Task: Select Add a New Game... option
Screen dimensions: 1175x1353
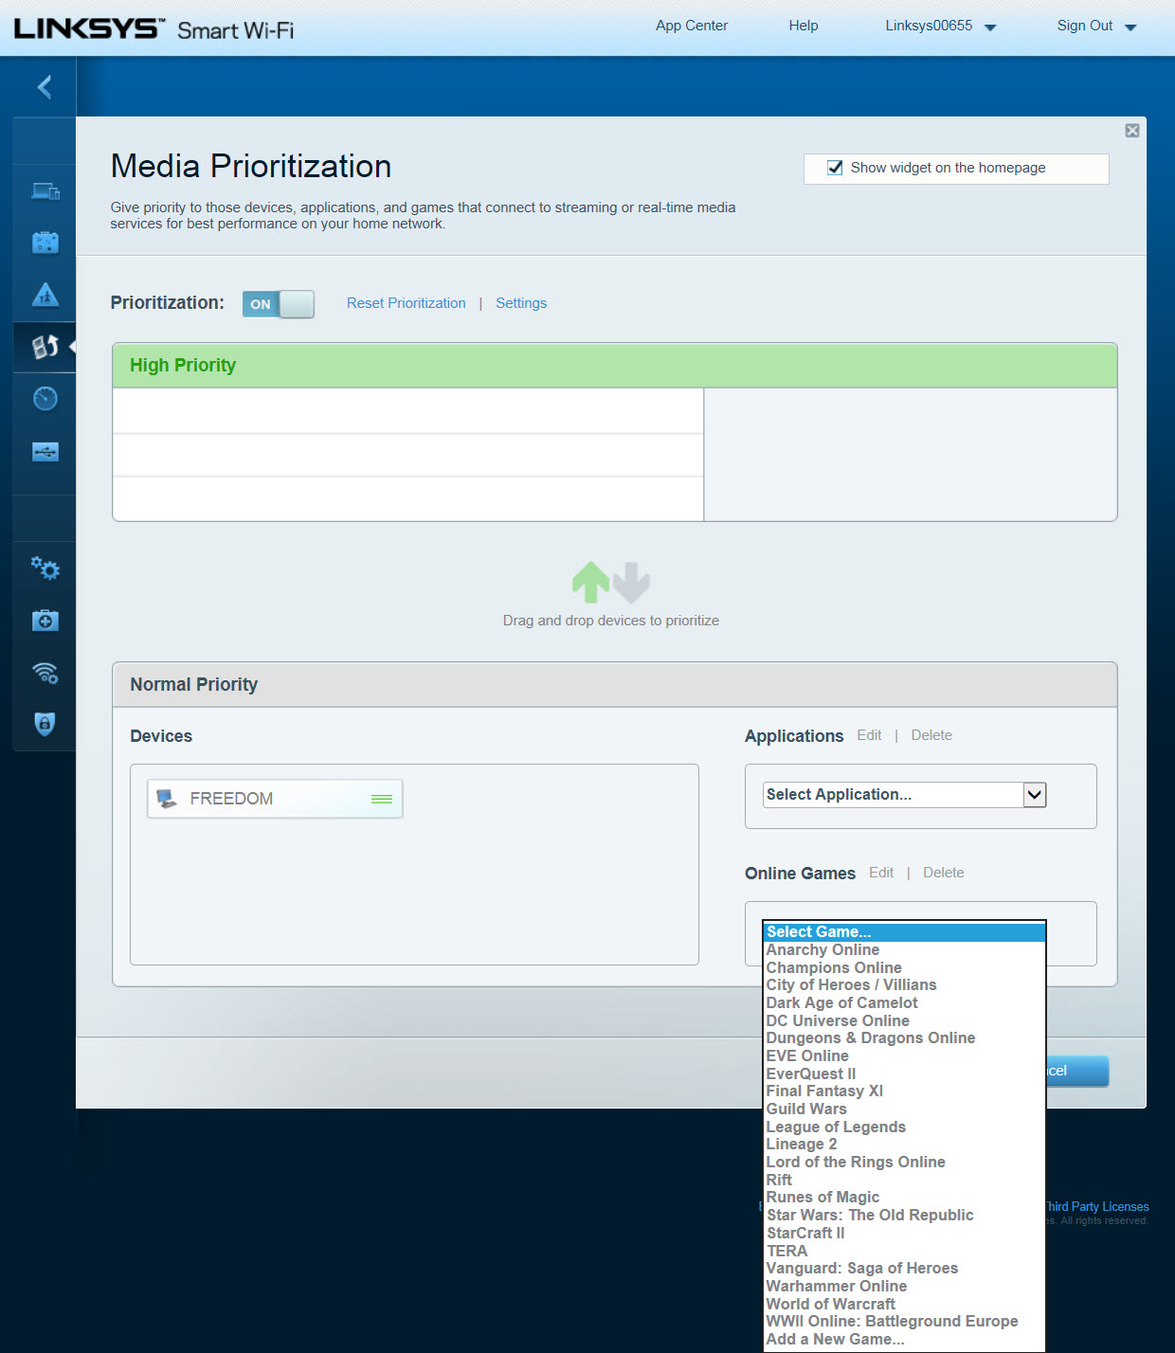Action: [x=905, y=1339]
